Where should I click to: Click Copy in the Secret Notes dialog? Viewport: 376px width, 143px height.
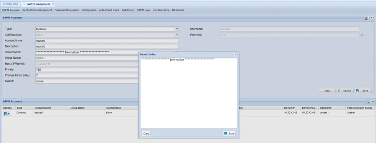(146, 133)
